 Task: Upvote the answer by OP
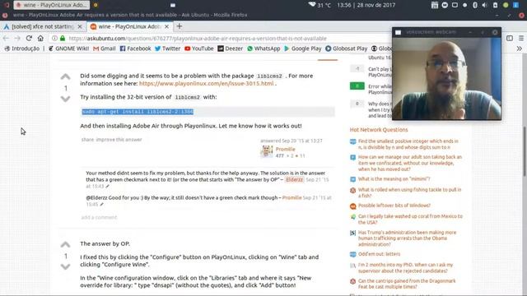click(66, 245)
